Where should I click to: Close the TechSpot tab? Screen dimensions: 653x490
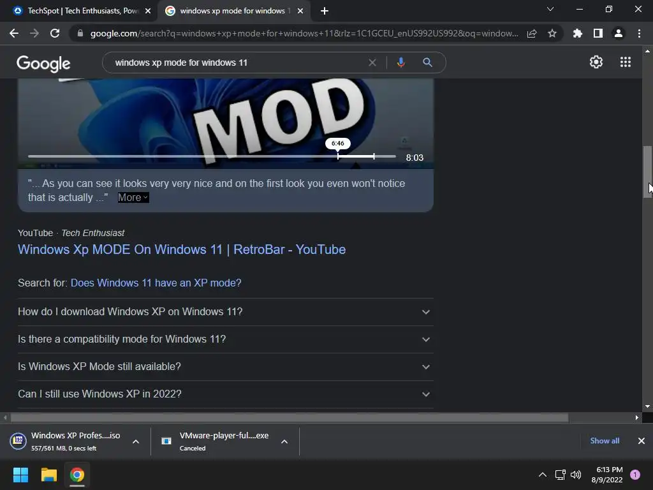click(148, 11)
